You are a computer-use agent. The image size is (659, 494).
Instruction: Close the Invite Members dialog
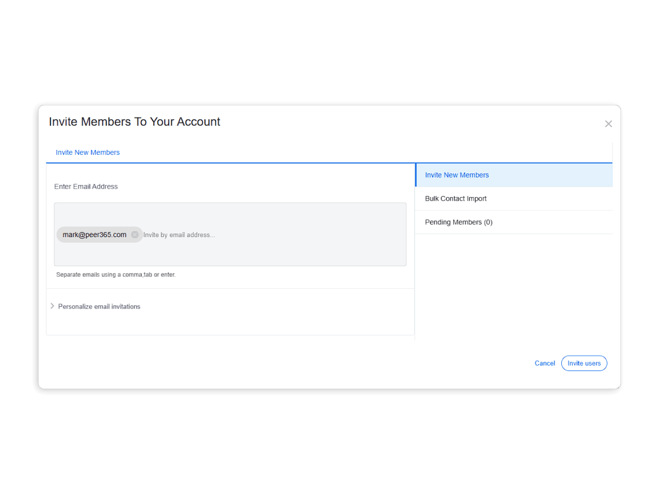point(608,124)
